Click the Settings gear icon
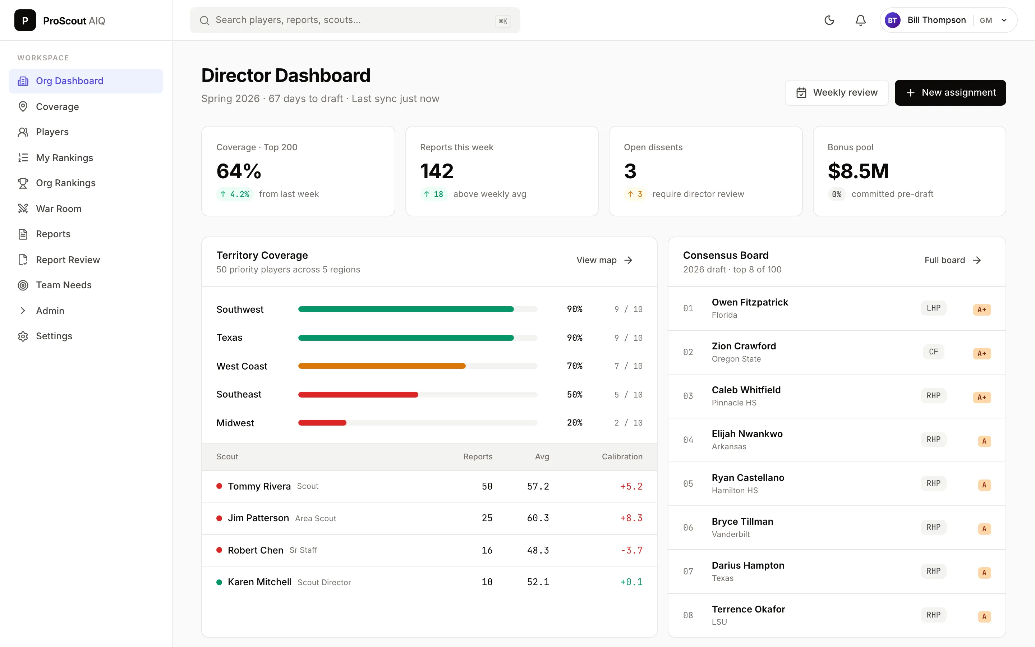 coord(23,336)
